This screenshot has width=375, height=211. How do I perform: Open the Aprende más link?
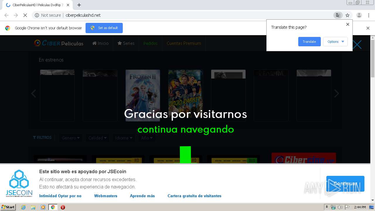142,196
